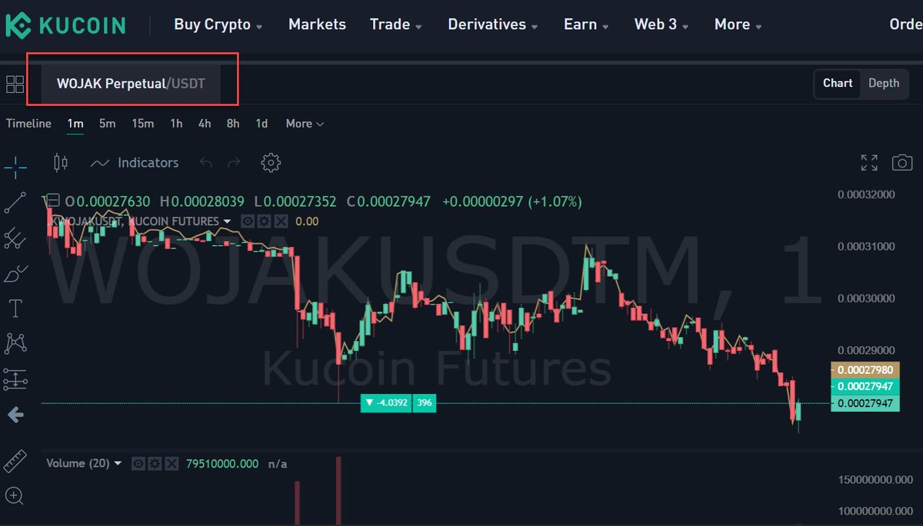Image resolution: width=923 pixels, height=526 pixels.
Task: Click the 79510000.000 volume value
Action: point(222,464)
